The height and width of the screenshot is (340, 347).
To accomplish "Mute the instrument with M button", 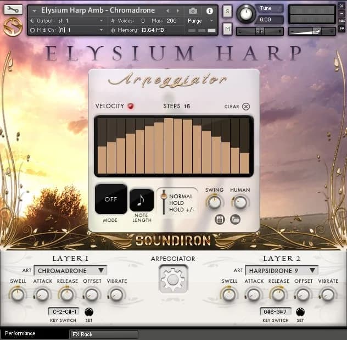I will coord(227,29).
